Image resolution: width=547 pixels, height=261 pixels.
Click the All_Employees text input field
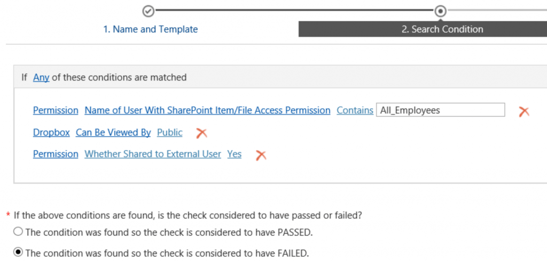click(x=440, y=110)
